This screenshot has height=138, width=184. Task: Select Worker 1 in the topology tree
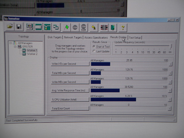(32, 50)
